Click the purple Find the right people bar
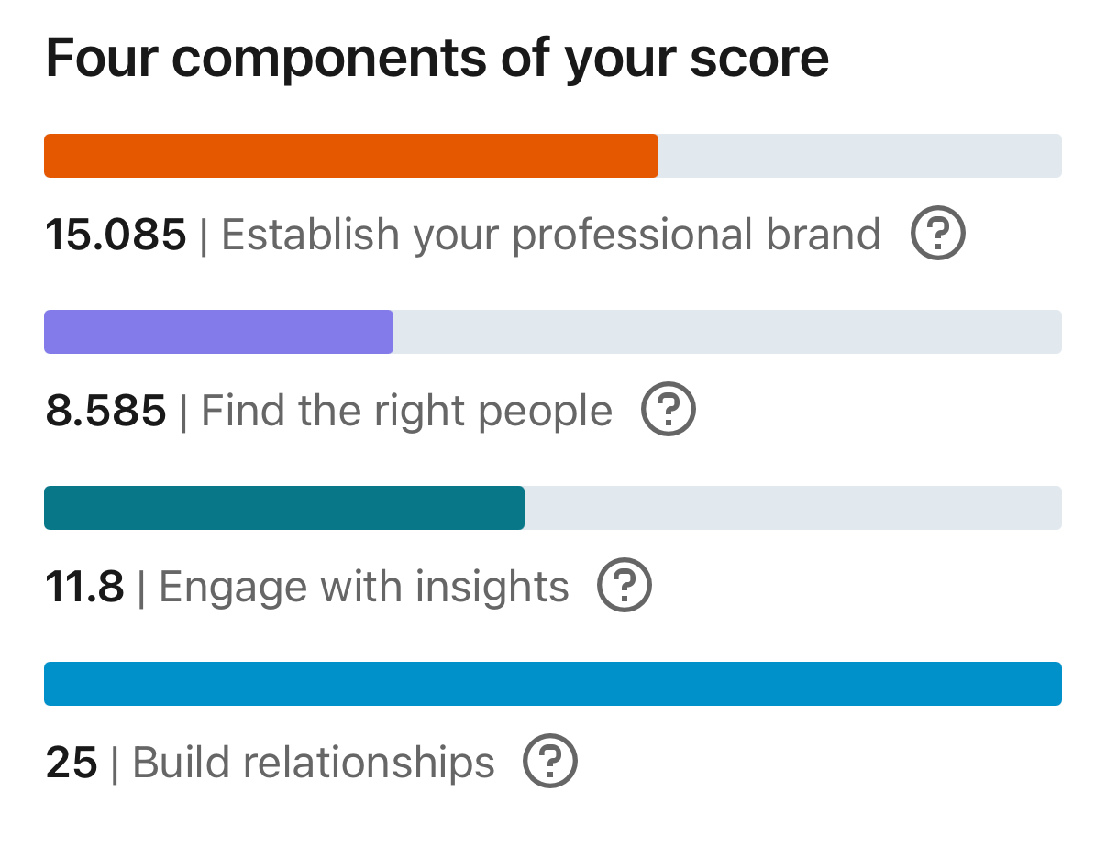This screenshot has height=847, width=1106. 218,332
